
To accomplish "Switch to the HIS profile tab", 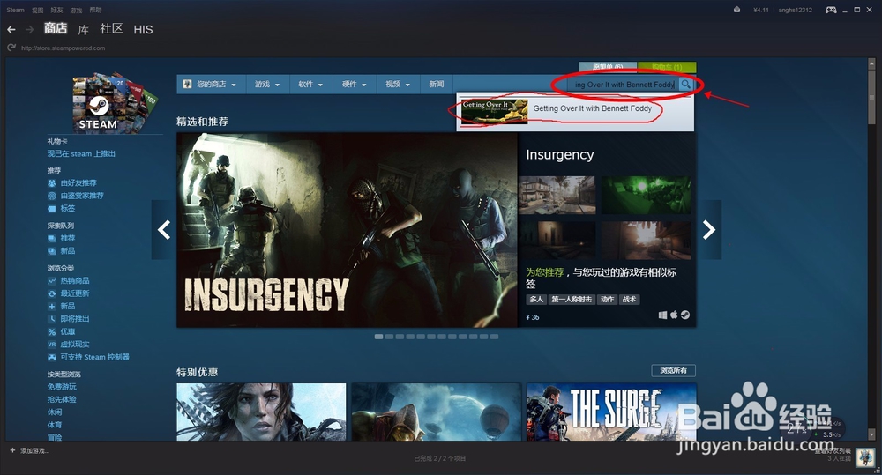I will [x=143, y=30].
